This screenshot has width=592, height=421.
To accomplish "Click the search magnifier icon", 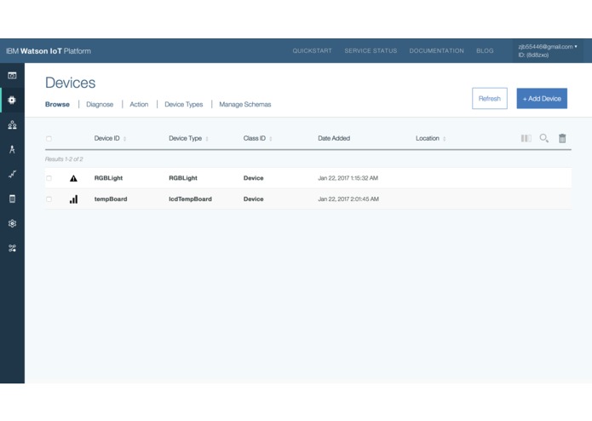I will coord(543,138).
